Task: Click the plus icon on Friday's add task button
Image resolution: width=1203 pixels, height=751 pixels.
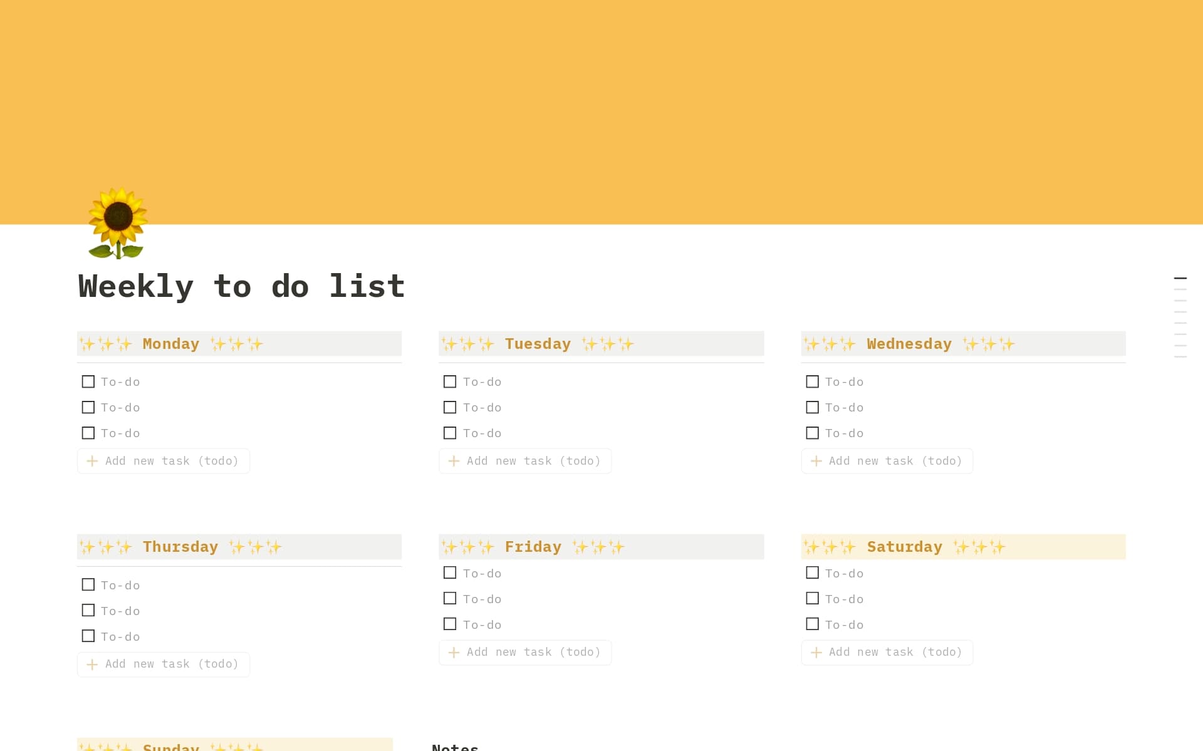Action: [454, 652]
